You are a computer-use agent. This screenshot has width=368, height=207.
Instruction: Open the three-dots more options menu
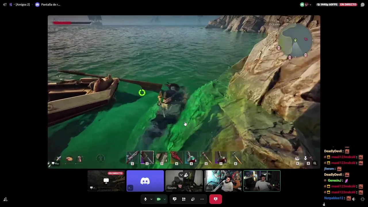[x=202, y=199]
